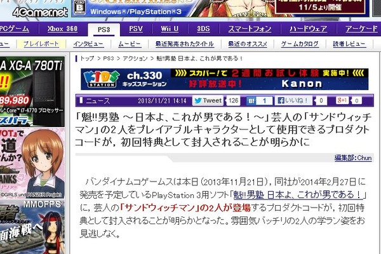Open 最近発売されたタイトル submenu link
The height and width of the screenshot is (254, 381).
184,44
